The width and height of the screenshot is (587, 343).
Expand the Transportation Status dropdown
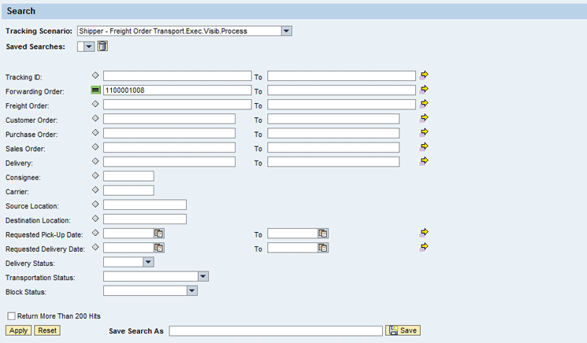tap(203, 276)
